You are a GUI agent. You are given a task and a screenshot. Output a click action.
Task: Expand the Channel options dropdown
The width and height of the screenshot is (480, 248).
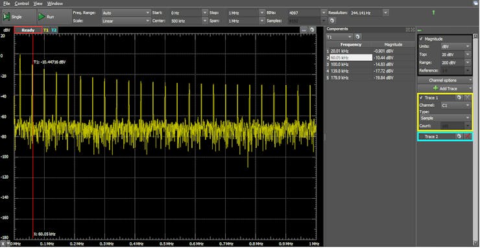click(445, 80)
